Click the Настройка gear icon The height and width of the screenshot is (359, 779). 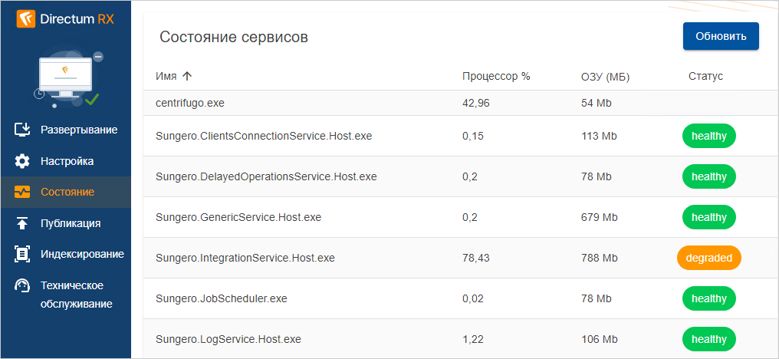[22, 161]
